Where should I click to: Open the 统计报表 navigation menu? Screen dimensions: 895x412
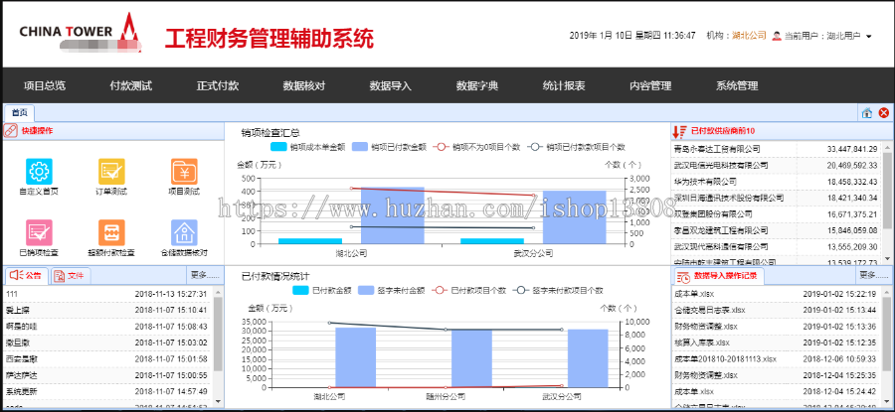point(564,86)
